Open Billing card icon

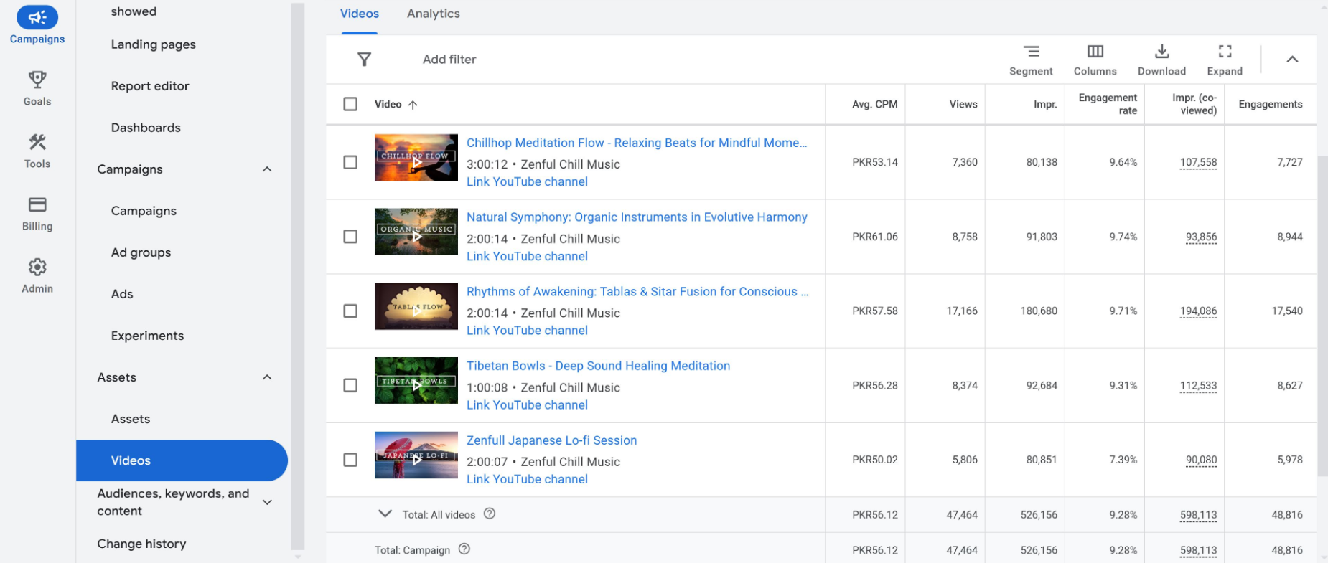click(x=37, y=205)
